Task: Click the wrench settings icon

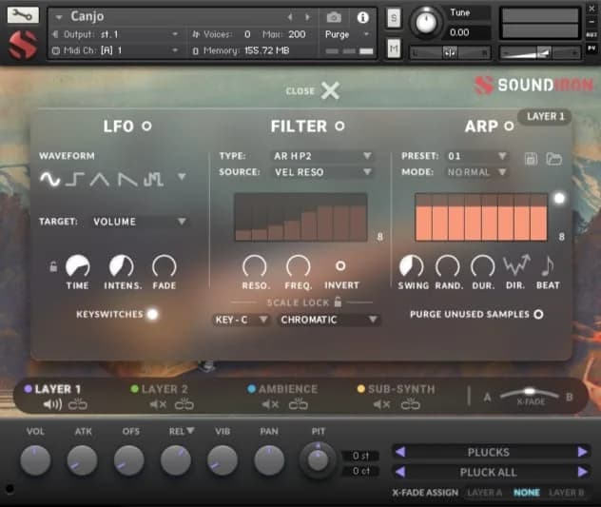Action: 23,15
